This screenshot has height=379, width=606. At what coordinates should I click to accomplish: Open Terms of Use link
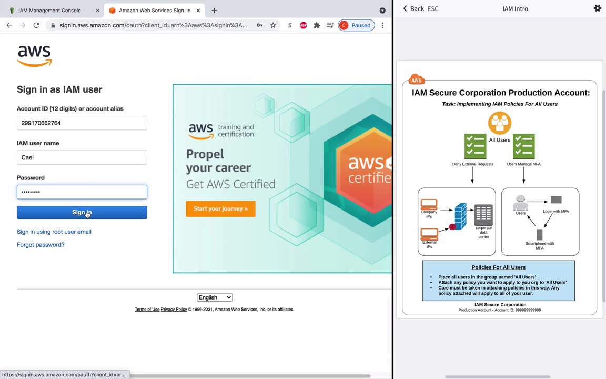point(147,310)
